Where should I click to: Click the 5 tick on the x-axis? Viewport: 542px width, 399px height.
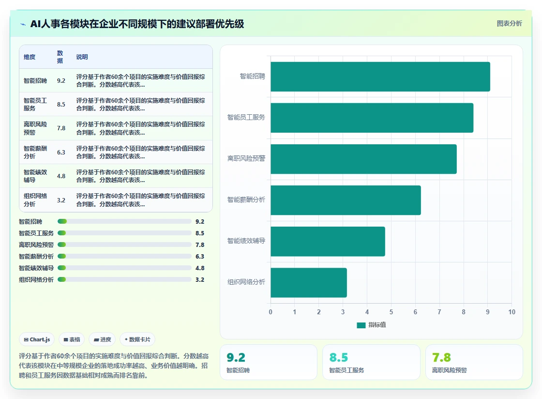(391, 312)
